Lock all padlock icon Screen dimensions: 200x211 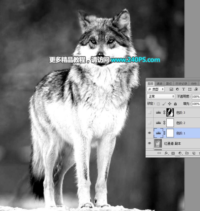175,104
